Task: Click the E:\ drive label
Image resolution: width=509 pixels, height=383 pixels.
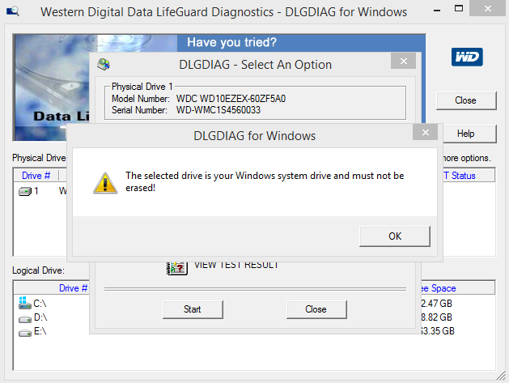Action: click(40, 331)
